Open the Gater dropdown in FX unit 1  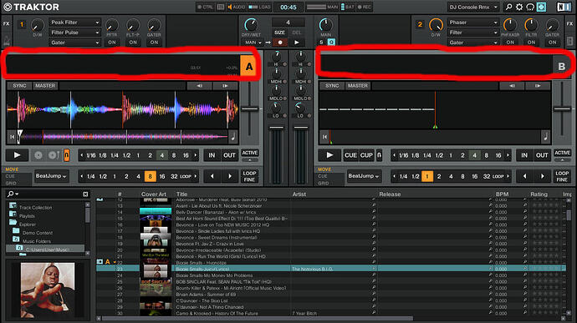point(75,43)
